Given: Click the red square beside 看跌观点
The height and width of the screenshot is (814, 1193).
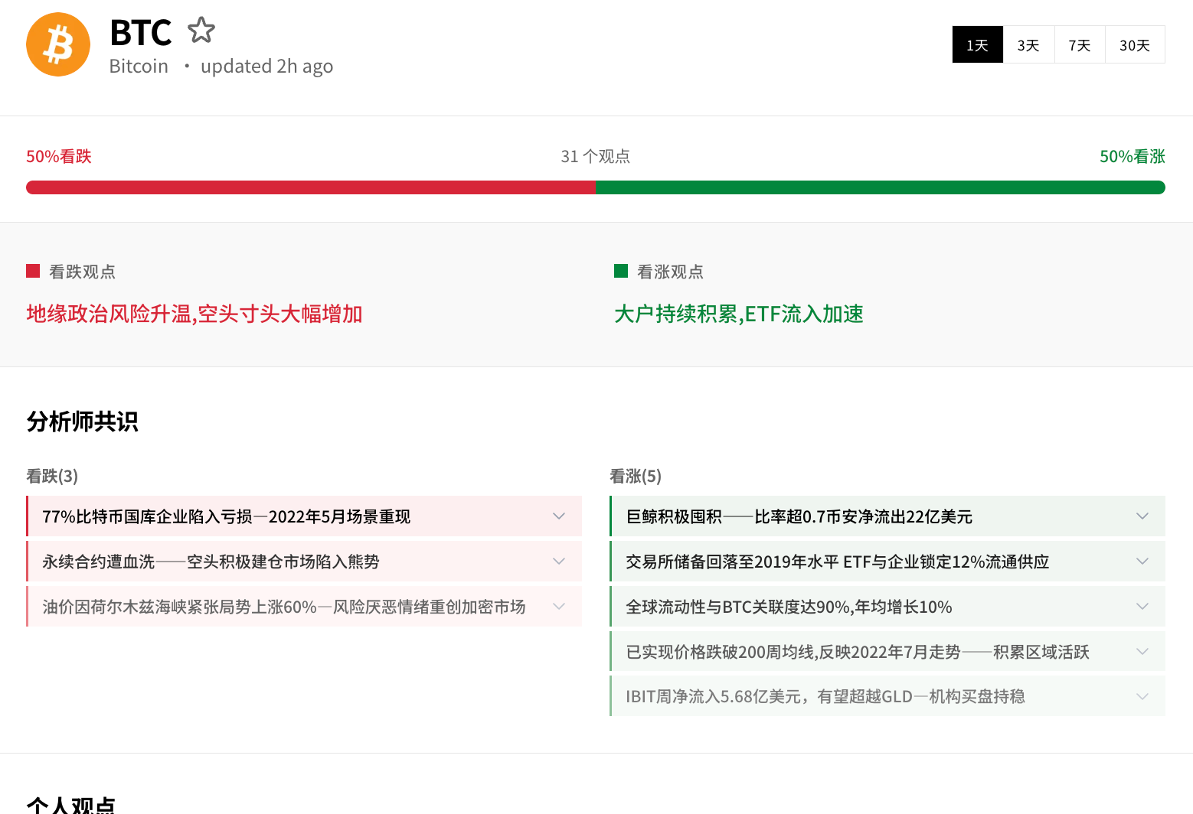Looking at the screenshot, I should (x=33, y=271).
